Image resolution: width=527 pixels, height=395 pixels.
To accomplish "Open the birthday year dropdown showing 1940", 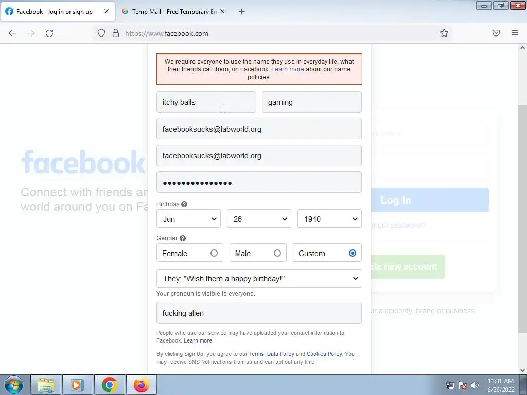I will (330, 219).
